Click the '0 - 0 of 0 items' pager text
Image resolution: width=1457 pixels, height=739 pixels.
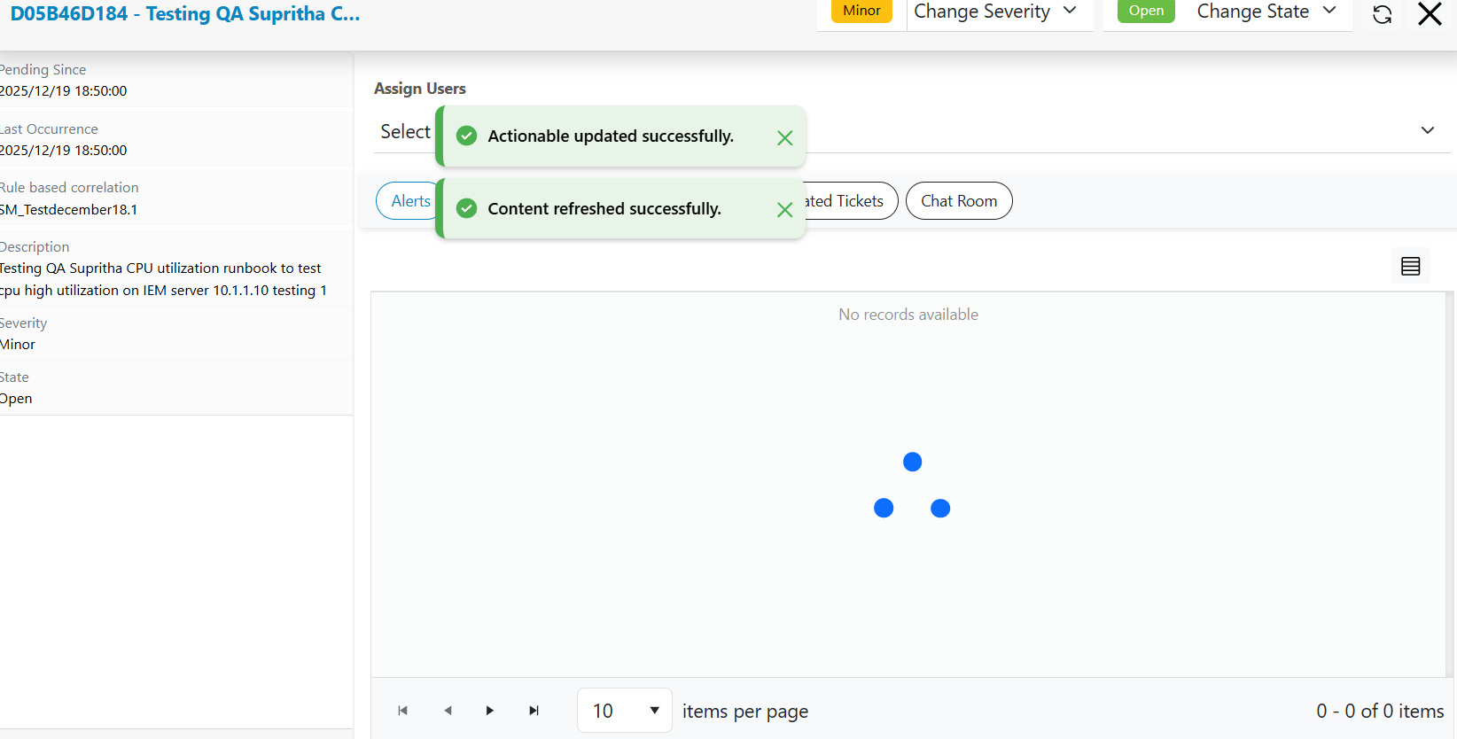point(1380,711)
